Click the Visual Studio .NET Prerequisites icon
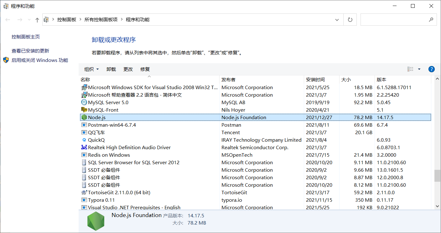441x233 pixels. tap(84, 207)
